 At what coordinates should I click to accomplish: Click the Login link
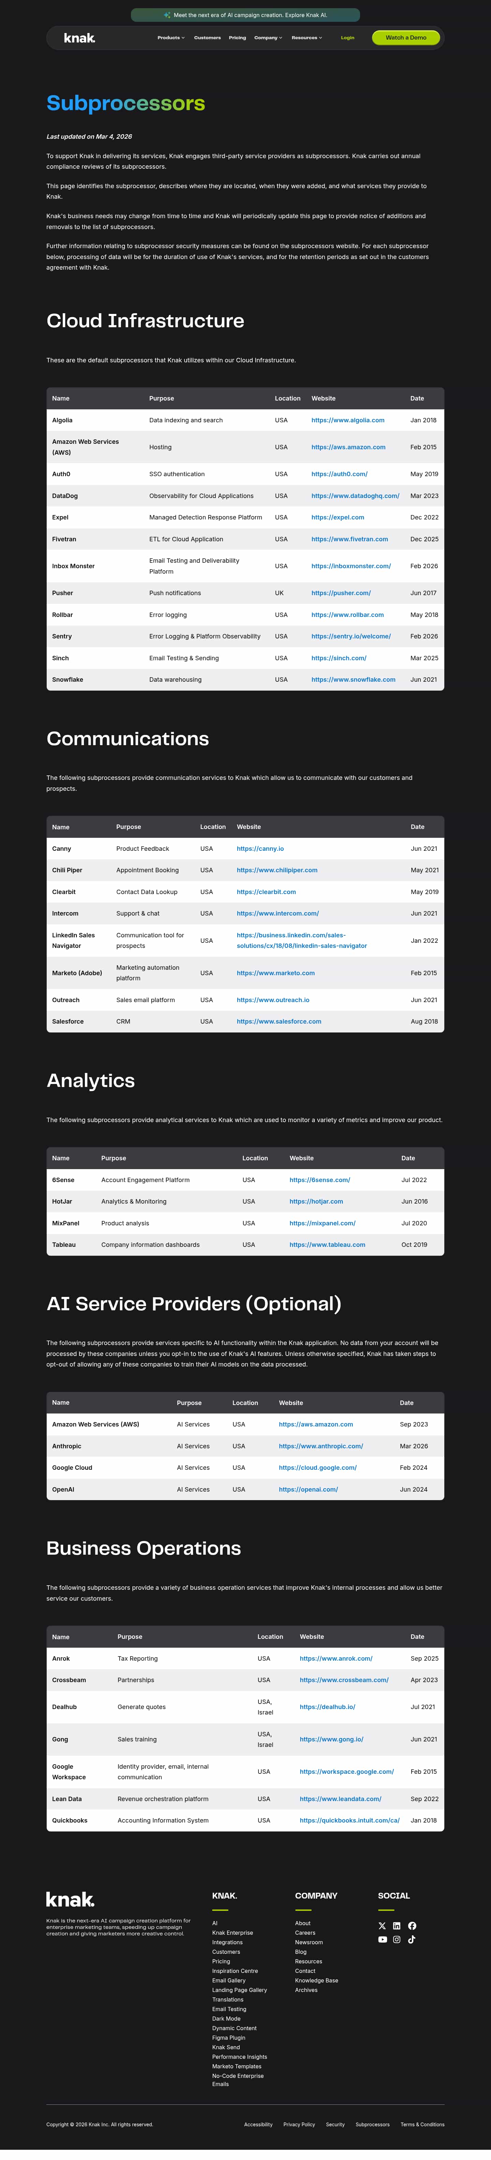coord(347,38)
